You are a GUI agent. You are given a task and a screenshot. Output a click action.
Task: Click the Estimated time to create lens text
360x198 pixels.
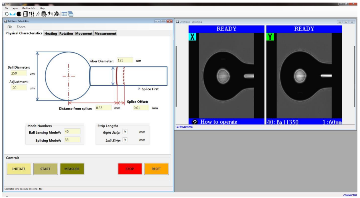click(x=24, y=189)
